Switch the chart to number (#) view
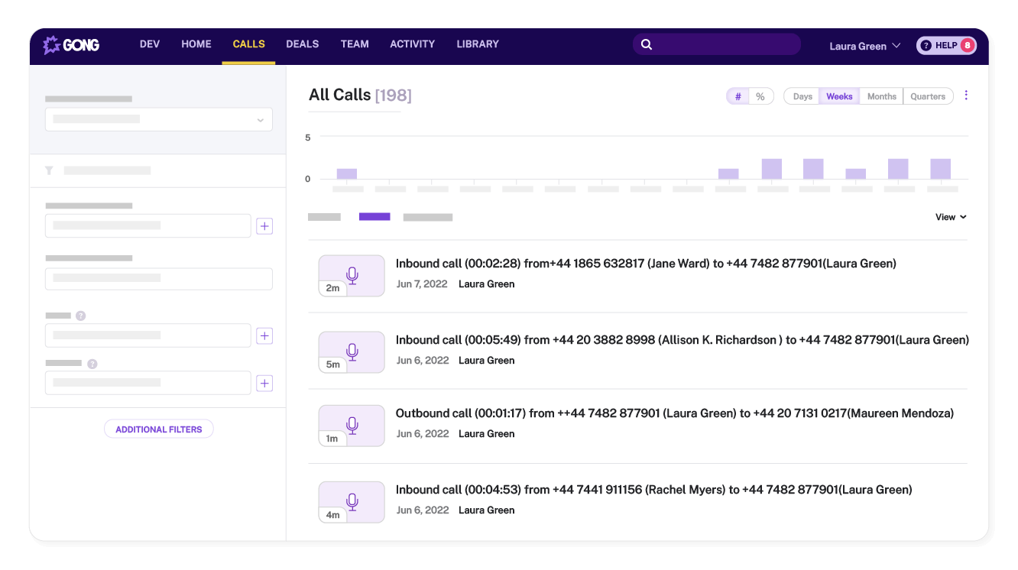1018x570 pixels. [738, 96]
